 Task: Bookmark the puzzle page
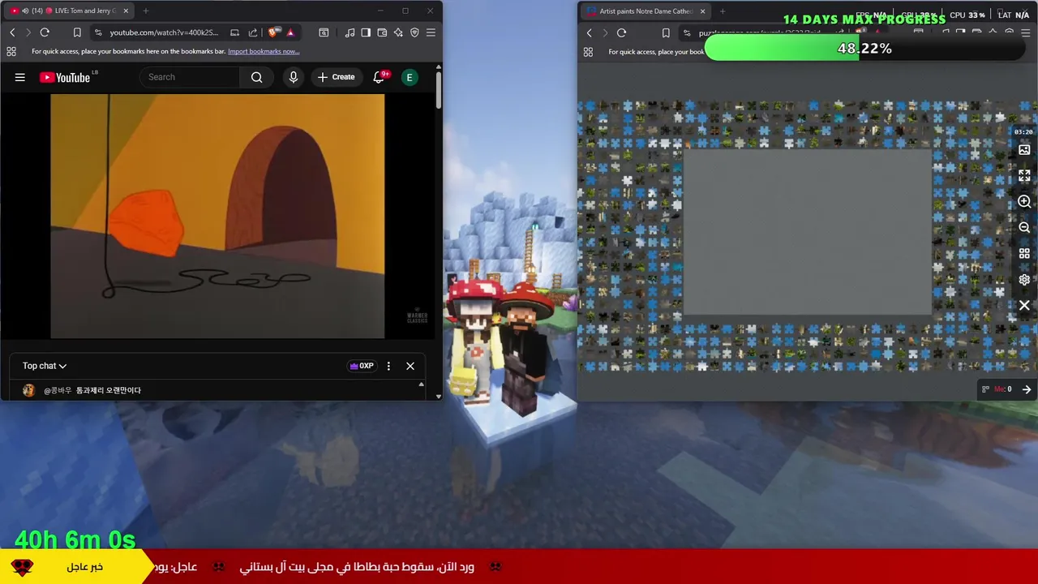pyautogui.click(x=666, y=33)
